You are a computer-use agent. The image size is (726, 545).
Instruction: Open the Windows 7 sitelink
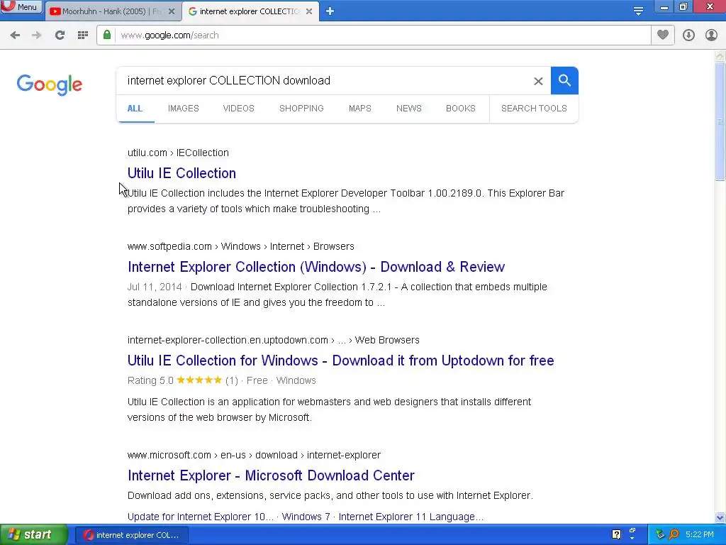click(x=306, y=517)
